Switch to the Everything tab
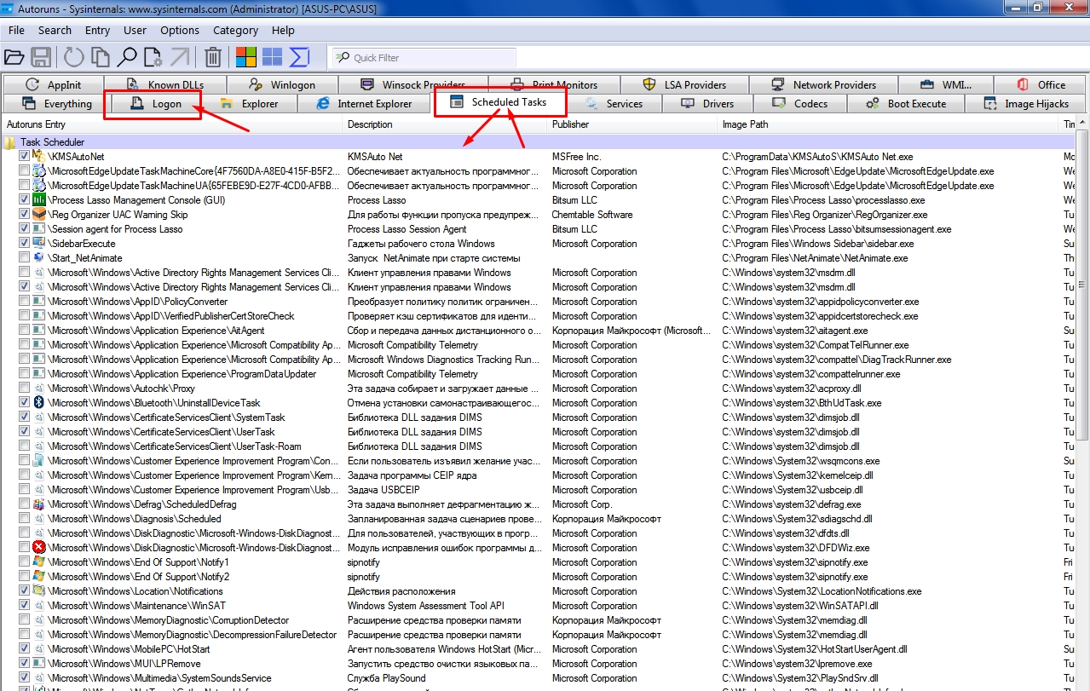 pos(56,104)
